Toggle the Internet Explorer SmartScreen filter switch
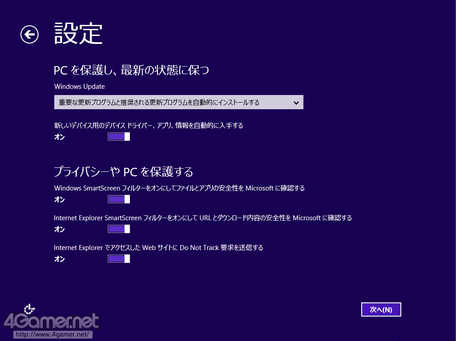 point(119,229)
